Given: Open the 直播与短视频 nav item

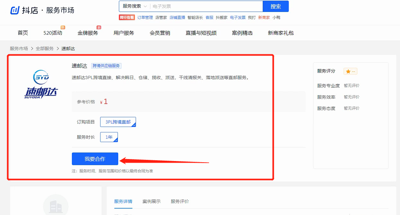Looking at the screenshot, I should [201, 33].
